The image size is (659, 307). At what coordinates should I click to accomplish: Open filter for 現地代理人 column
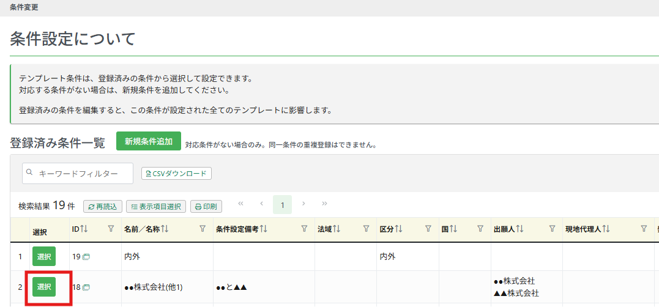(644, 229)
